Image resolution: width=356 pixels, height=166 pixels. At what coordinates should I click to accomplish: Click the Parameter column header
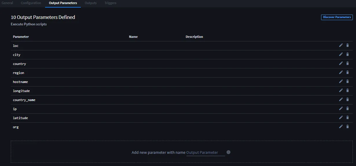(x=21, y=37)
